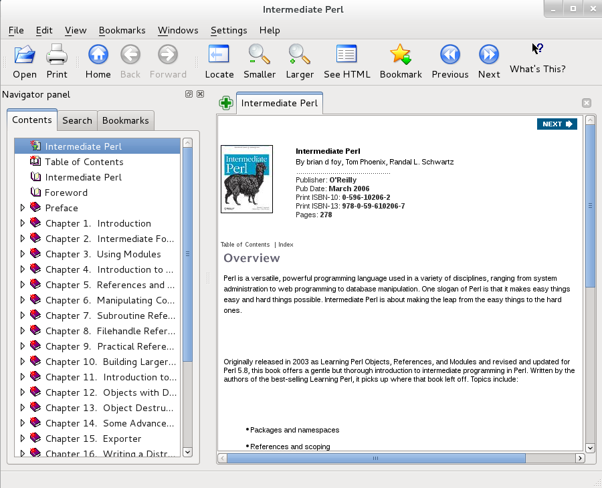Click the blue NEXT button in page

pos(557,124)
